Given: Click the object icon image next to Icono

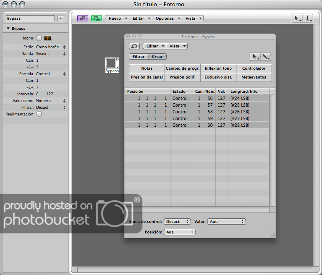Looking at the screenshot, I should tap(47, 38).
